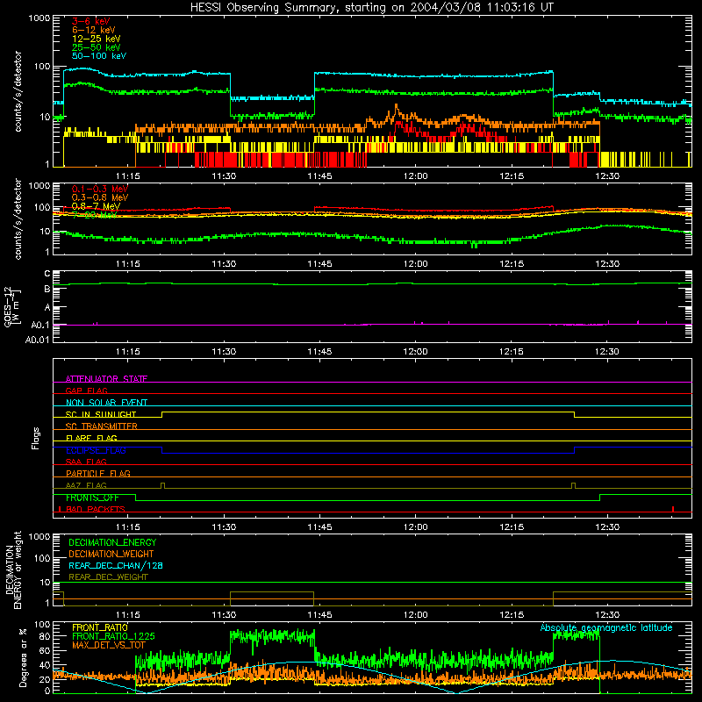Select the 6-12 keV legend label
Image resolution: width=702 pixels, height=702 pixels.
(94, 30)
